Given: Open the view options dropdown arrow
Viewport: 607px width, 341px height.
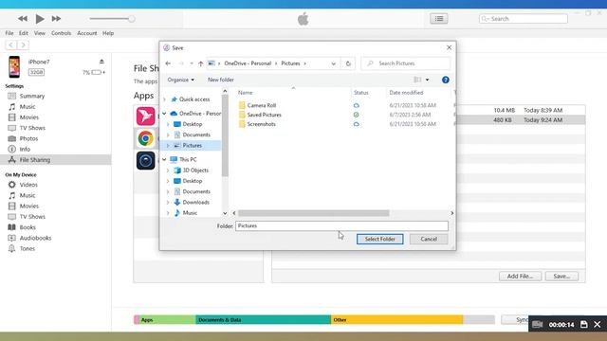Looking at the screenshot, I should (428, 80).
